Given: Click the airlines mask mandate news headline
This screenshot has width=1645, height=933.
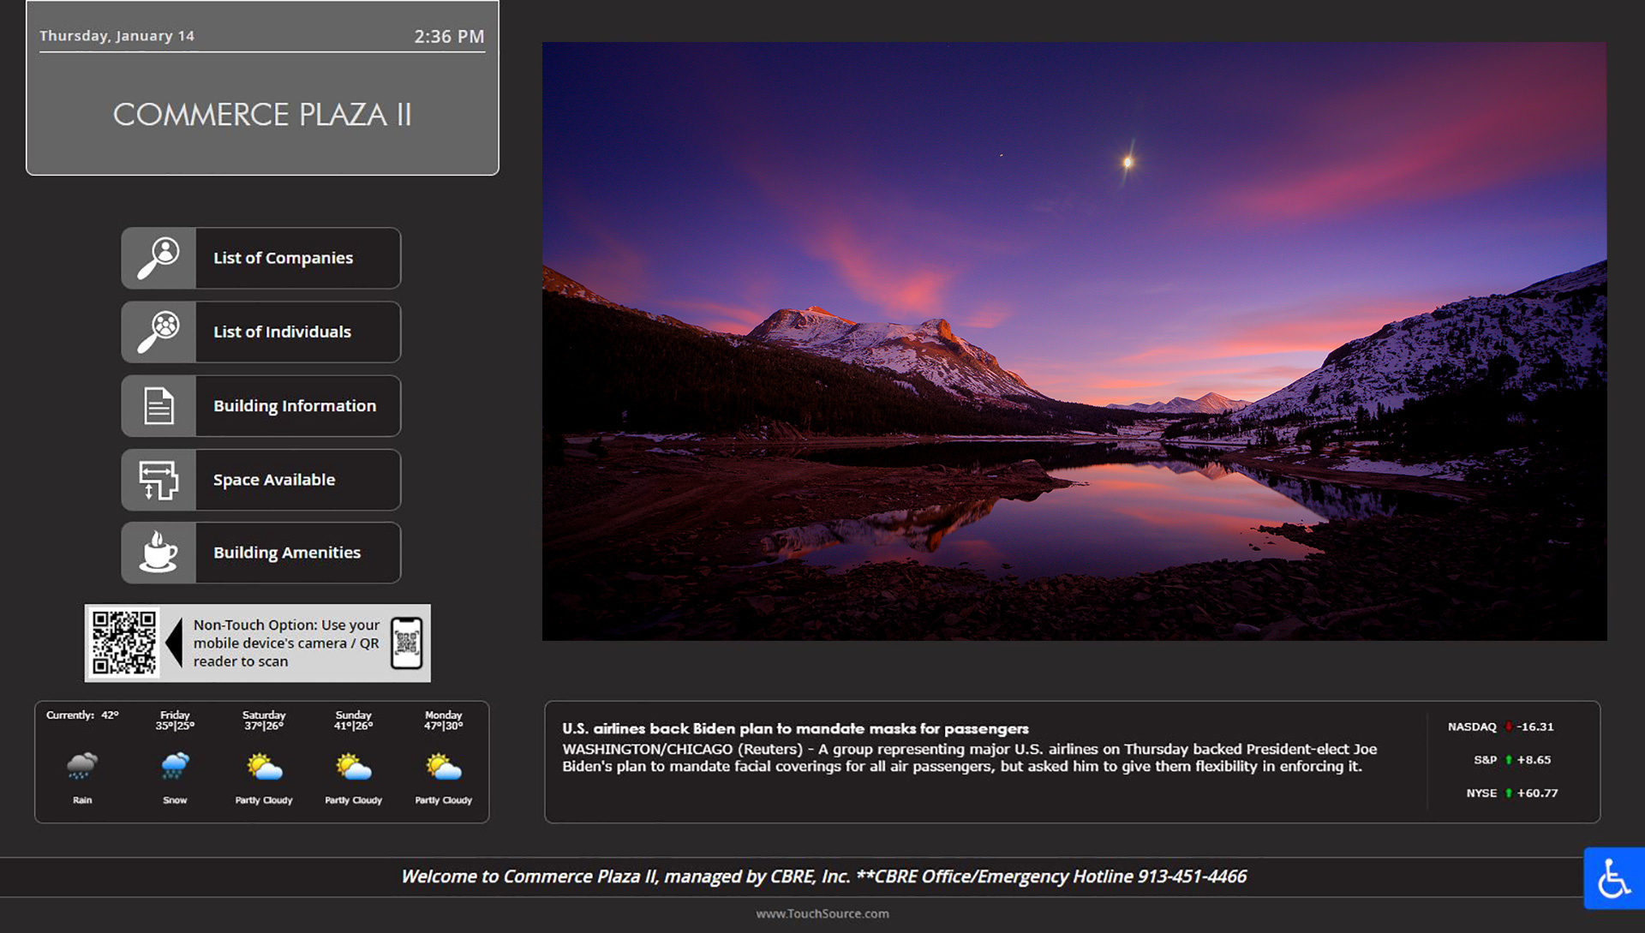Looking at the screenshot, I should click(x=795, y=728).
